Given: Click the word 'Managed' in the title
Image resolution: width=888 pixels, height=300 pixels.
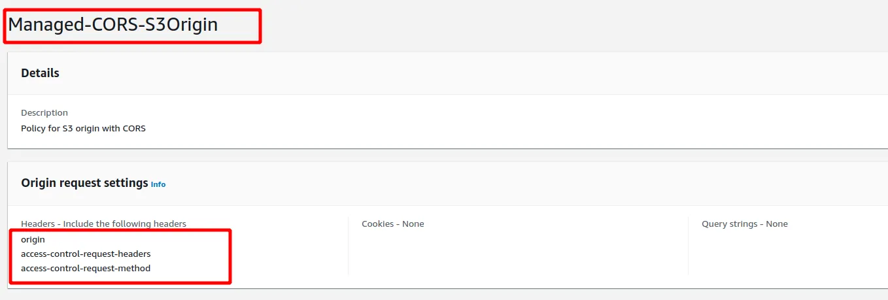Looking at the screenshot, I should click(43, 25).
